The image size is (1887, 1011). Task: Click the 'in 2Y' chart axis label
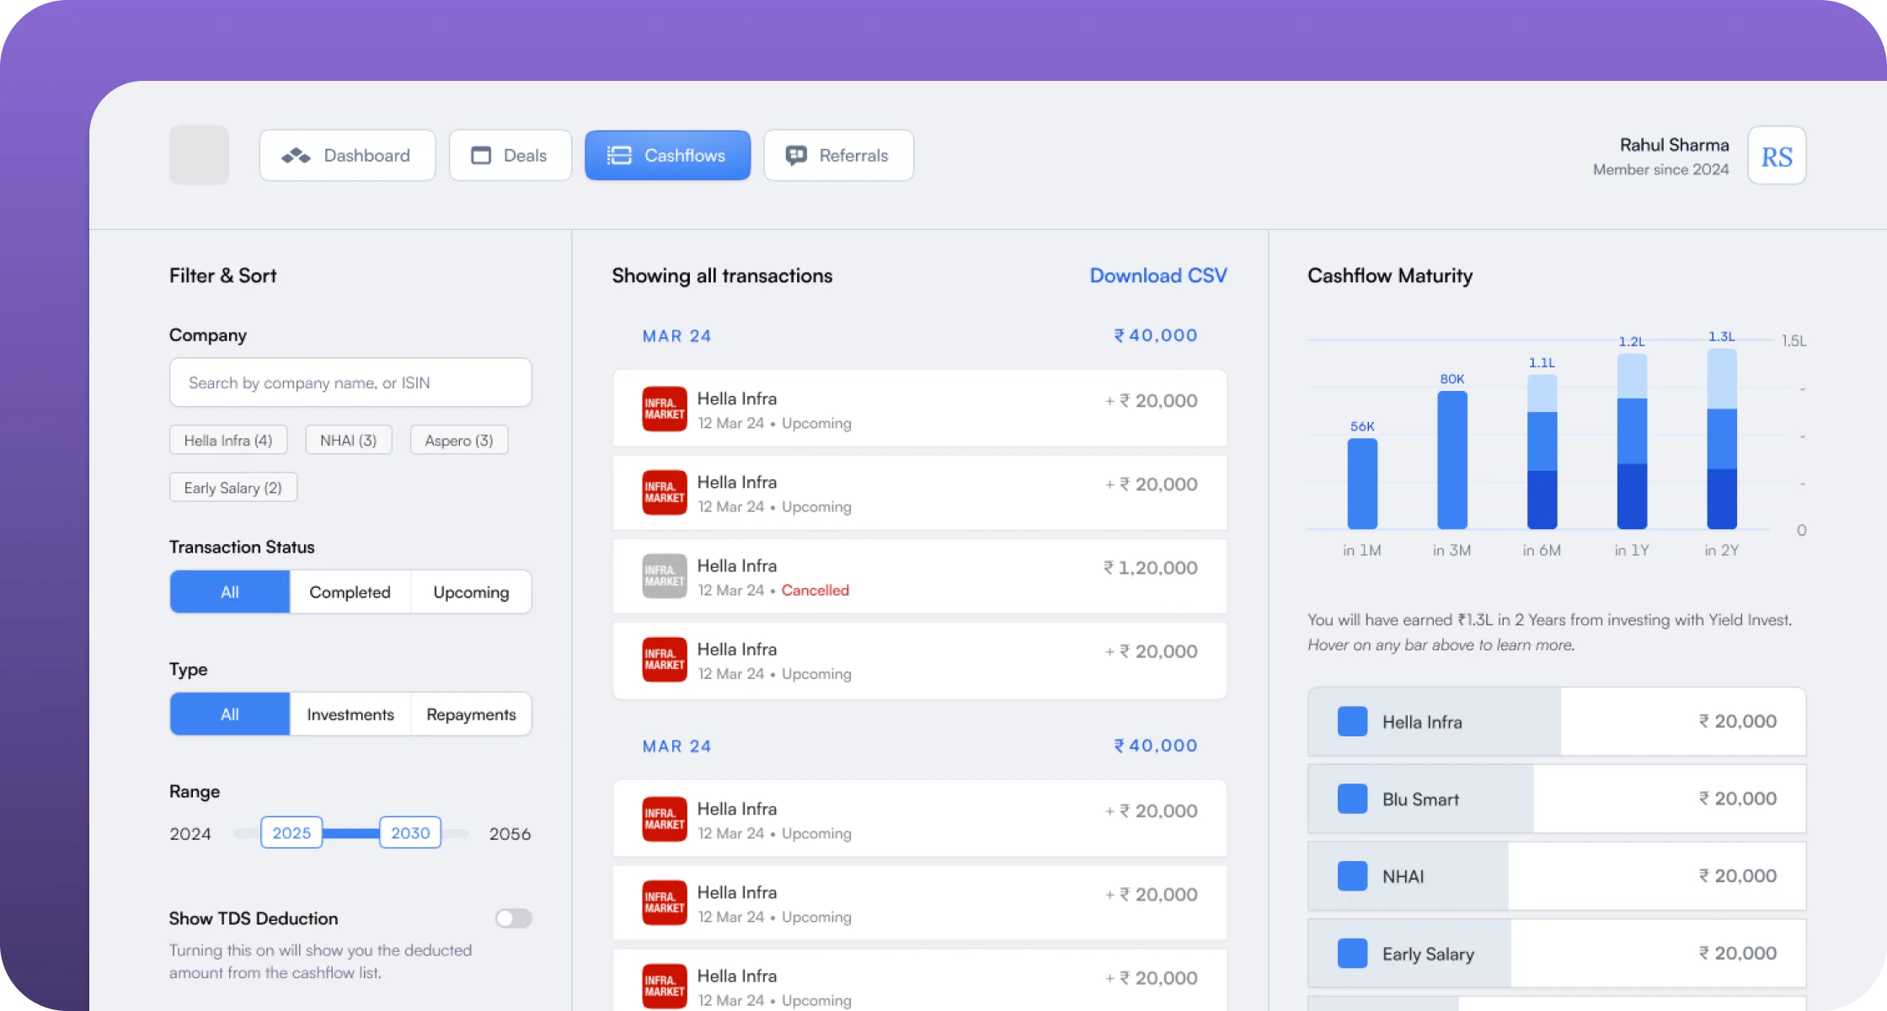1721,550
